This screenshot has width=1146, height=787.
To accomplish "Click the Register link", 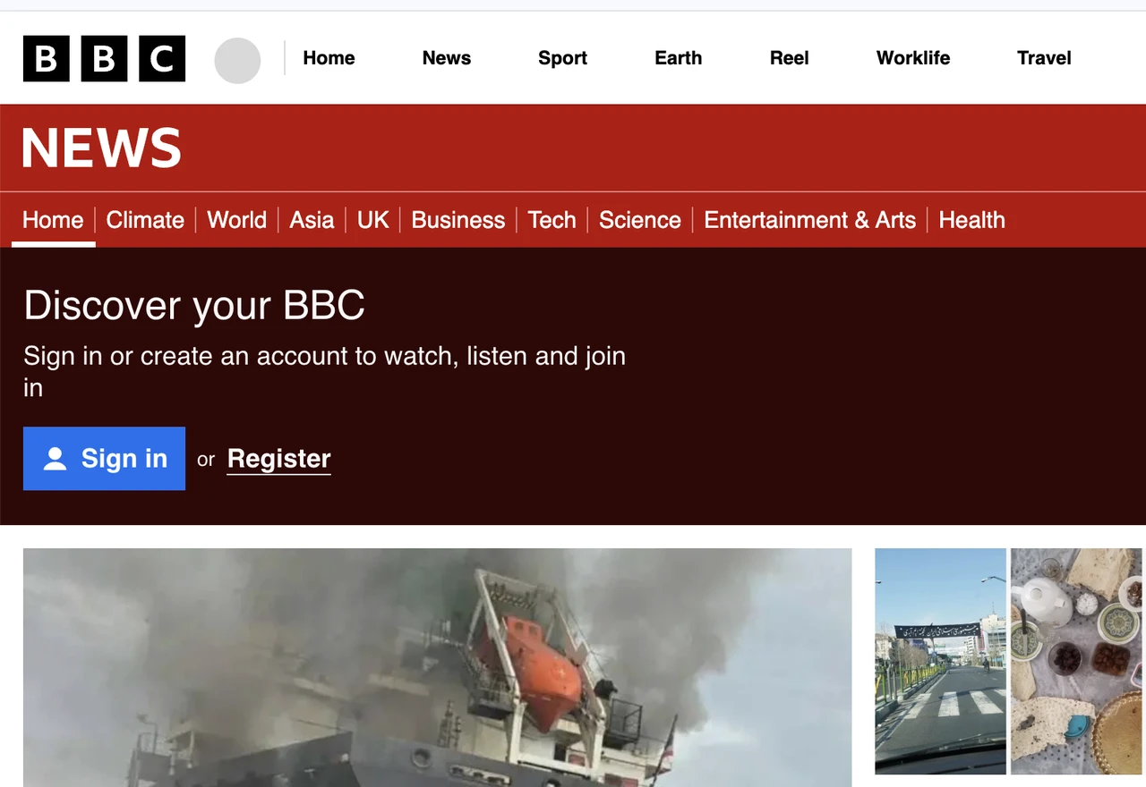I will 278,459.
